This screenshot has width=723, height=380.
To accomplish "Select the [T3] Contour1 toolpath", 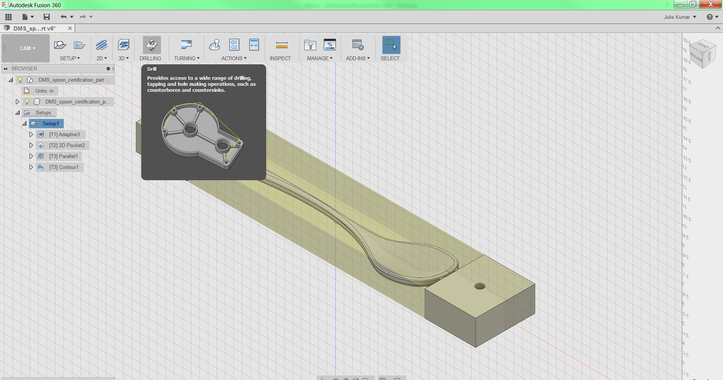I will point(64,167).
